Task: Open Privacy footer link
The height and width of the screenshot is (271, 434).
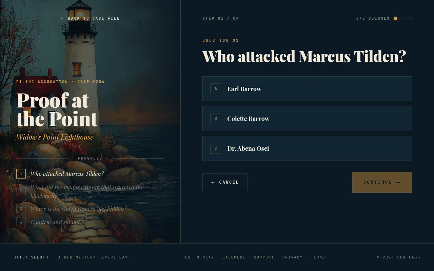Action: click(293, 257)
